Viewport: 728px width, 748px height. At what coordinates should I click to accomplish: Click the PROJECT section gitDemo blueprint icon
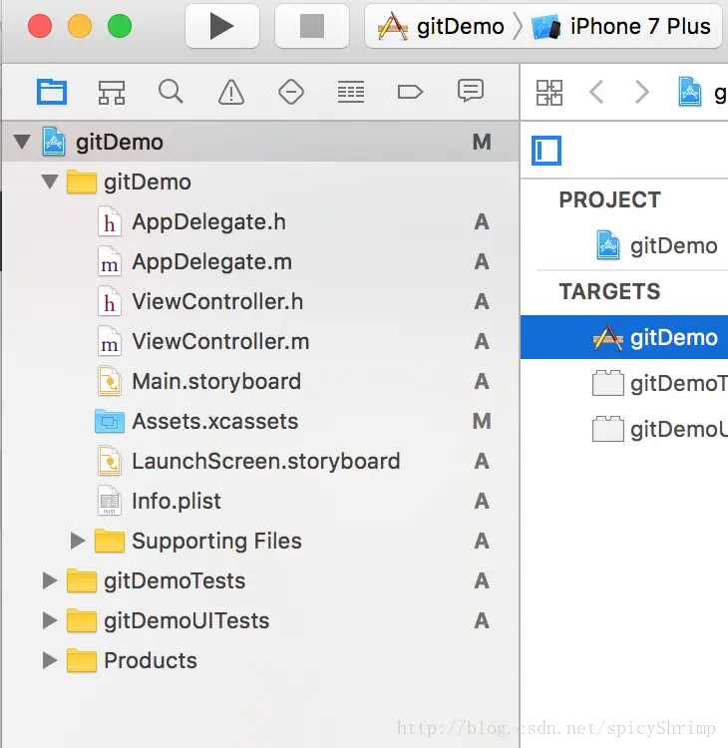pos(608,245)
